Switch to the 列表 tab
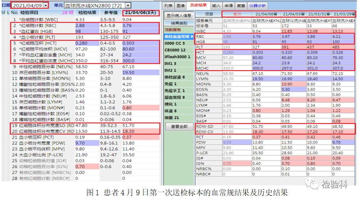Image resolution: width=359 pixels, height=200 pixels. (x=168, y=6)
